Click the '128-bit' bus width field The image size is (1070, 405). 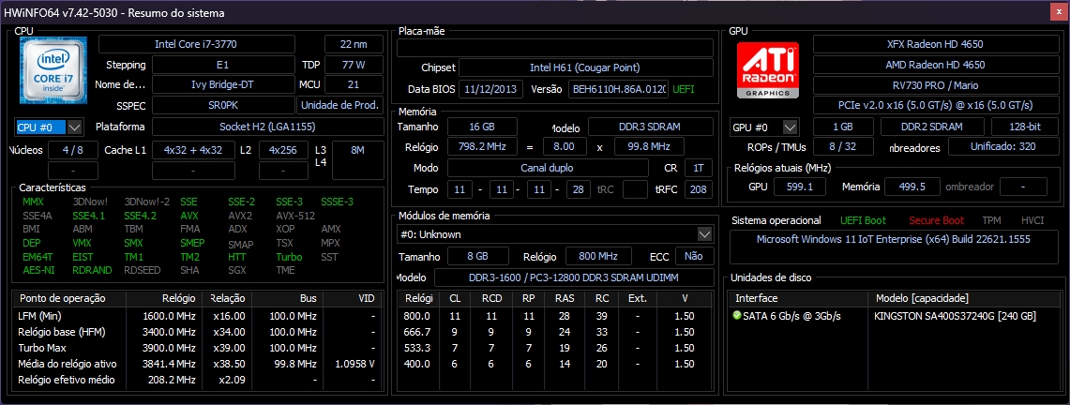click(x=1024, y=127)
